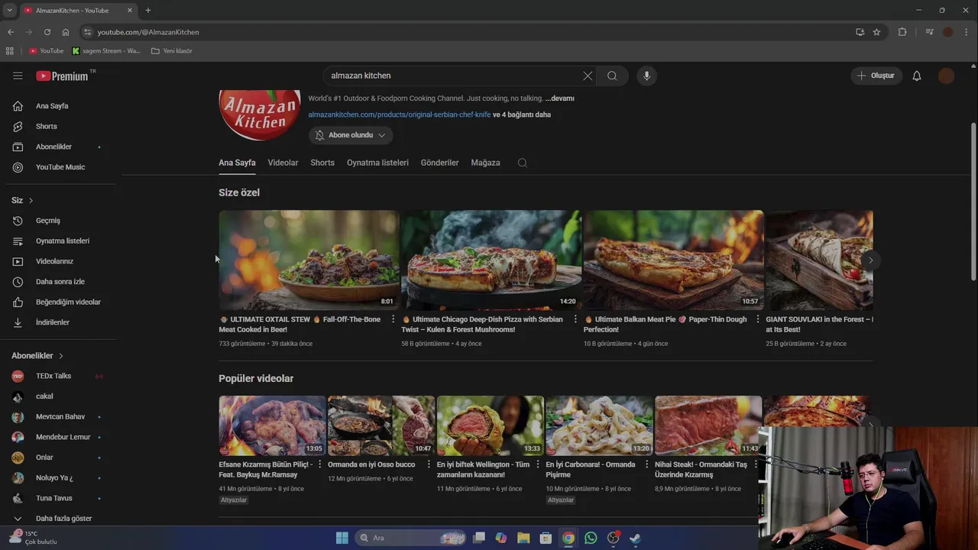Open the Ultimate Oxtail Stew thumbnail
Viewport: 978px width, 550px height.
pyautogui.click(x=309, y=260)
